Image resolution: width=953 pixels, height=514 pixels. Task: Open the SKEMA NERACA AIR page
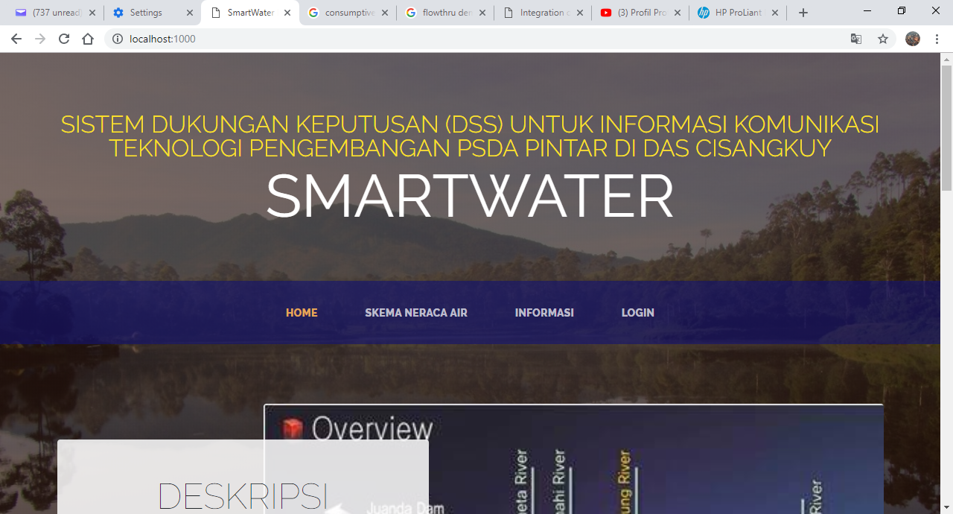pos(416,313)
